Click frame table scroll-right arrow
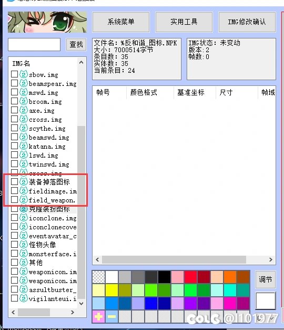This screenshot has height=330, width=284. click(271, 260)
